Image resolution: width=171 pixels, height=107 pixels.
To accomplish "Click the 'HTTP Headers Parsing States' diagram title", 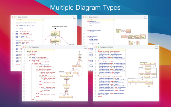I will [59, 27].
